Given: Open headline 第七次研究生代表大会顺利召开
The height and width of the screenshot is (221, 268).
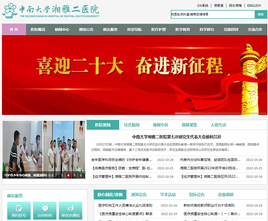Looking at the screenshot, I should 177,137.
